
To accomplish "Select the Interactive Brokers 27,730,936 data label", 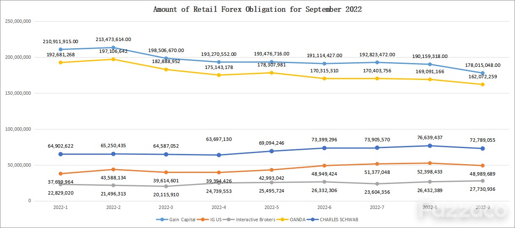I will [482, 189].
